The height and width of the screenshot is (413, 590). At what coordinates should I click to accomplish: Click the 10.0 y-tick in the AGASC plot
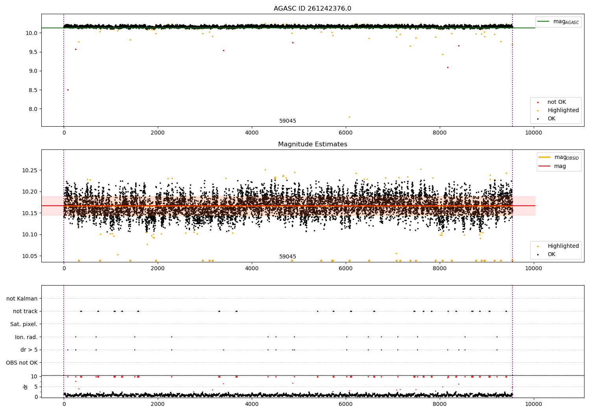tap(31, 33)
